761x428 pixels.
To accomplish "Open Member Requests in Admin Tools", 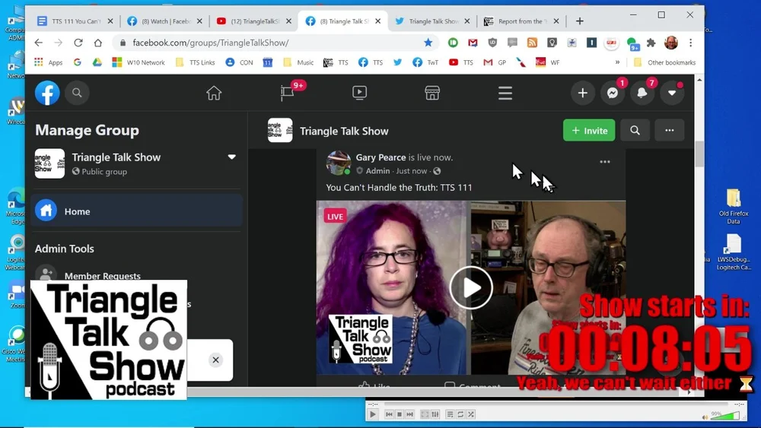I will click(x=103, y=275).
